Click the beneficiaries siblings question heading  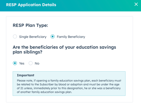click(64, 50)
